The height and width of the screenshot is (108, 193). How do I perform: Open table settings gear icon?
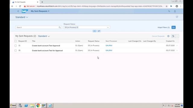[x=168, y=36]
